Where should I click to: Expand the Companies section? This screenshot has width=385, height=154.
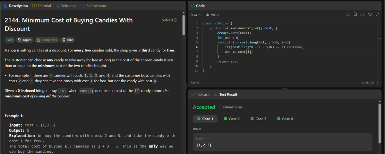[47, 40]
